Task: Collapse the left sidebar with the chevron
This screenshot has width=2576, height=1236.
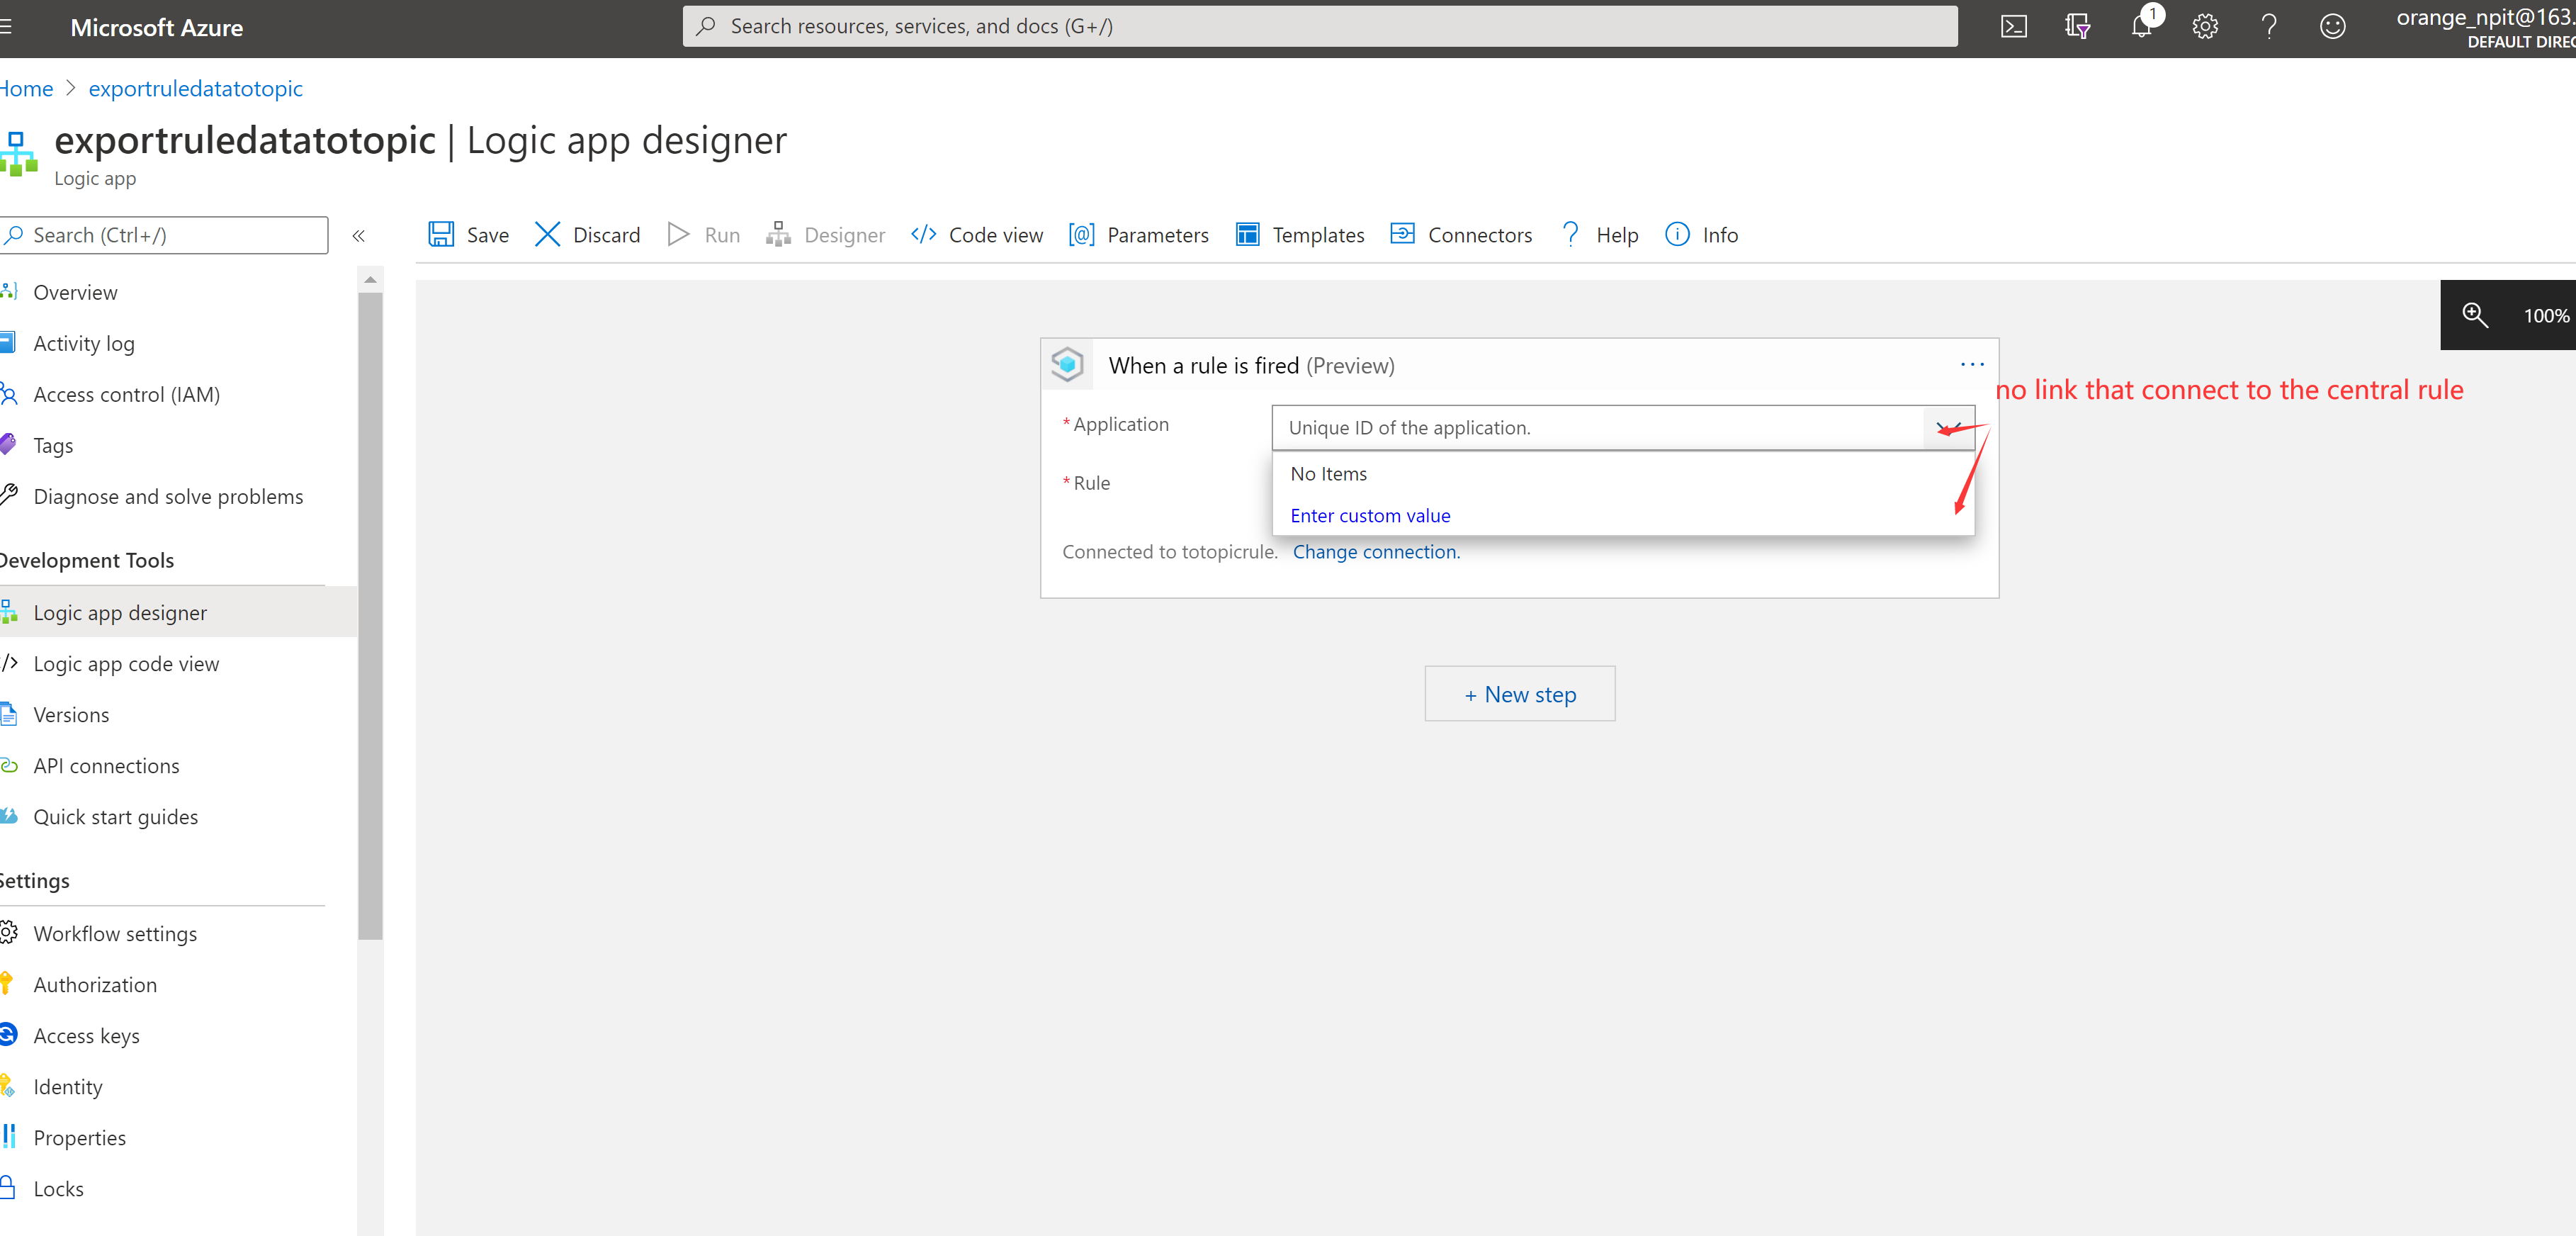Action: [358, 235]
